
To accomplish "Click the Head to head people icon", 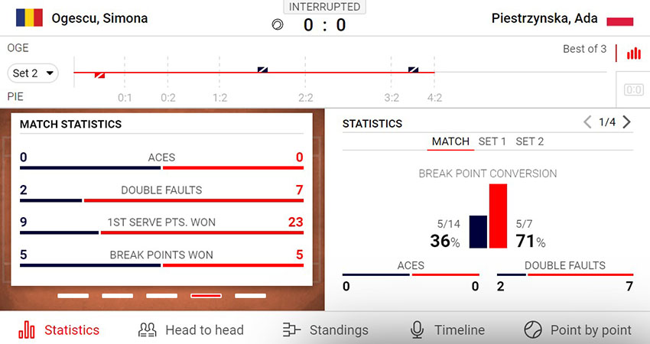I will click(x=147, y=329).
